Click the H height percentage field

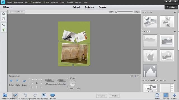pyautogui.click(x=62, y=80)
